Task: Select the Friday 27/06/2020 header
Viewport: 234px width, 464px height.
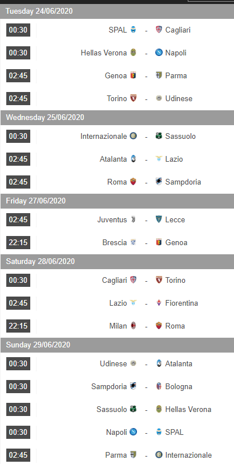Action: click(x=117, y=201)
